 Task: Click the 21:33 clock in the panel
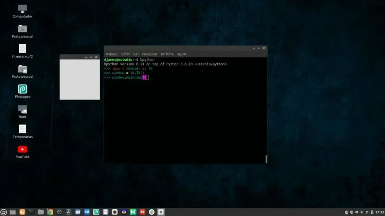(x=380, y=212)
